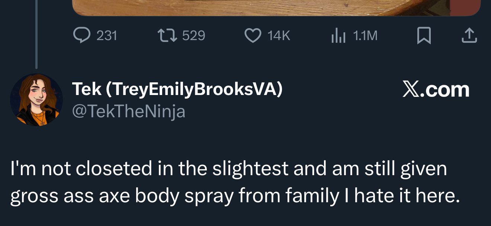Open the wooden image in the parent post

(275, 7)
